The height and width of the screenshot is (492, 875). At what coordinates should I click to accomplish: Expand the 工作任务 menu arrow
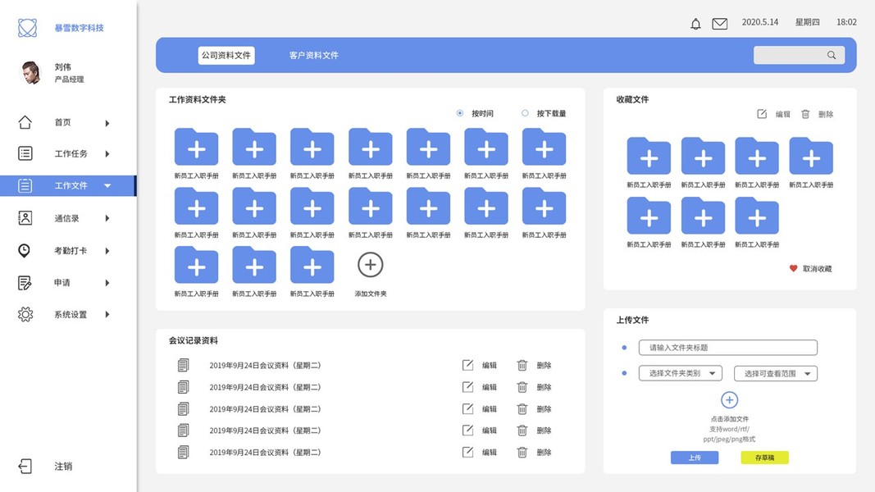pos(107,154)
